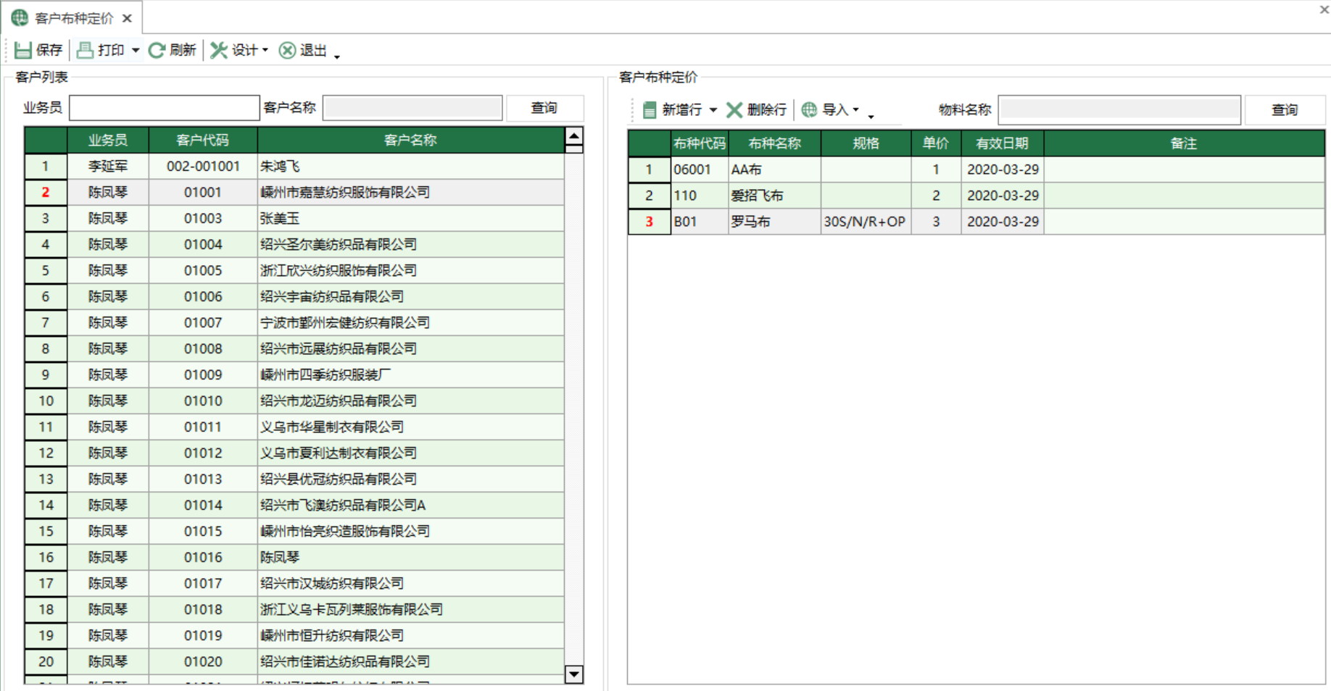Click the Print (打印) toolbar icon

click(85, 50)
